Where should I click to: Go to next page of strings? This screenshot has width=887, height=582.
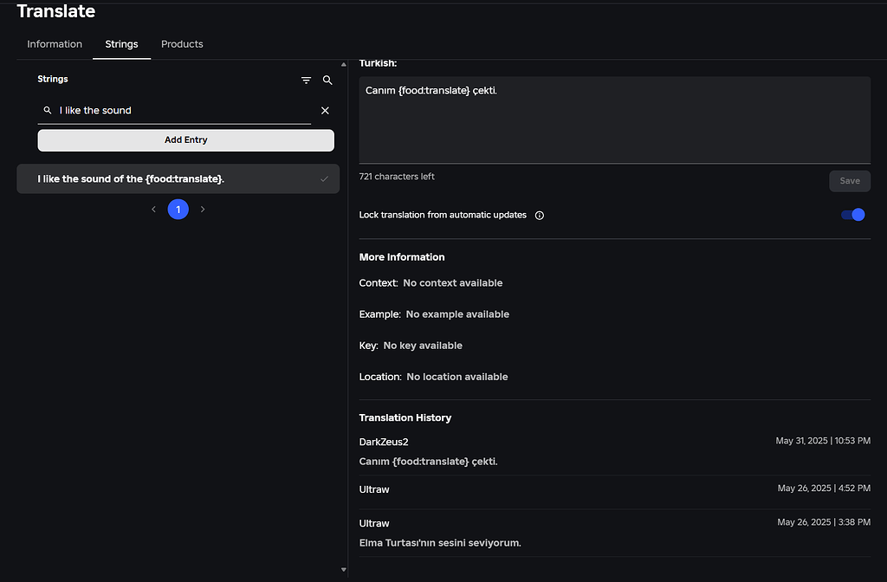click(x=203, y=210)
